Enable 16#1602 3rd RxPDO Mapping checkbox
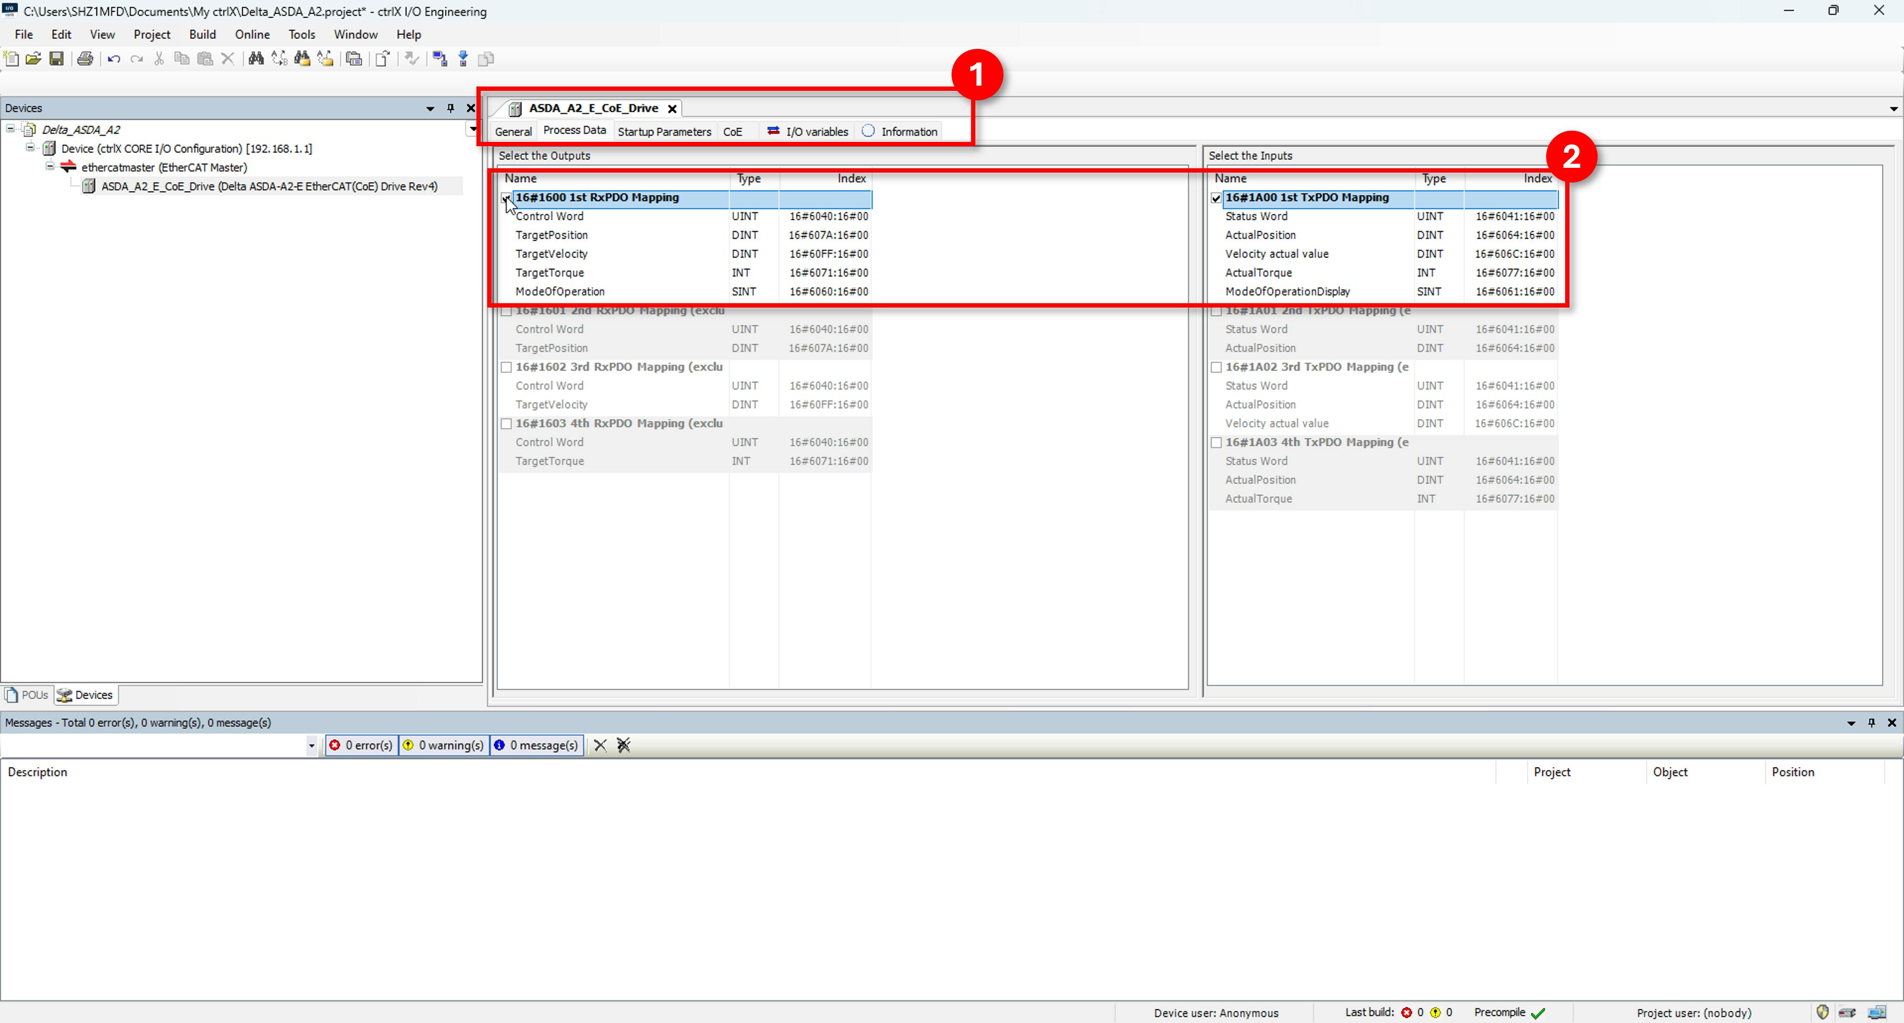1904x1023 pixels. click(x=506, y=367)
